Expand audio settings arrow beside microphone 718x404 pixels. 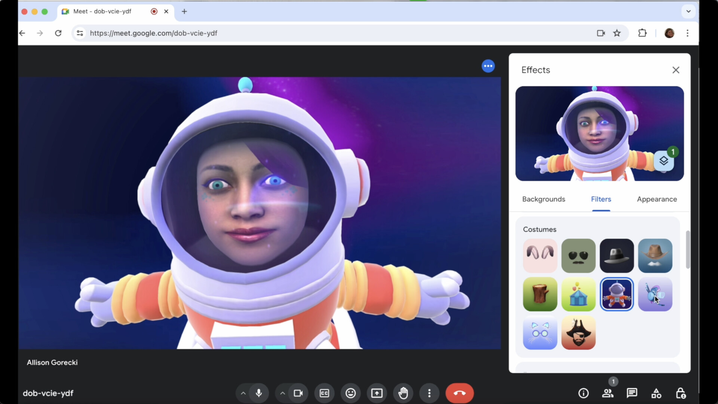[x=243, y=393]
